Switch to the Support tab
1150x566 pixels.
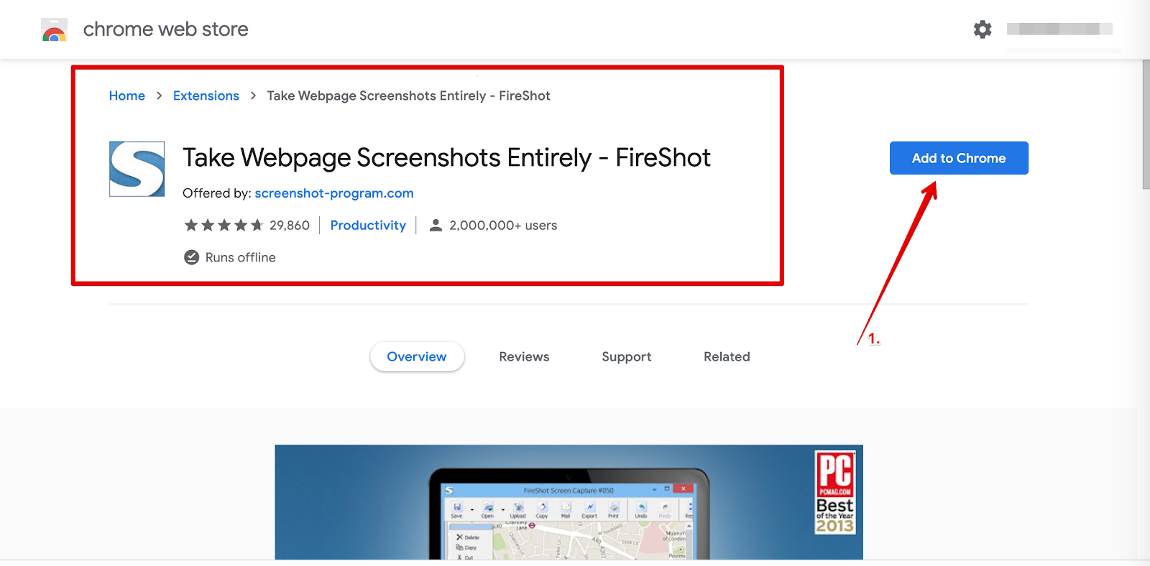(x=627, y=357)
